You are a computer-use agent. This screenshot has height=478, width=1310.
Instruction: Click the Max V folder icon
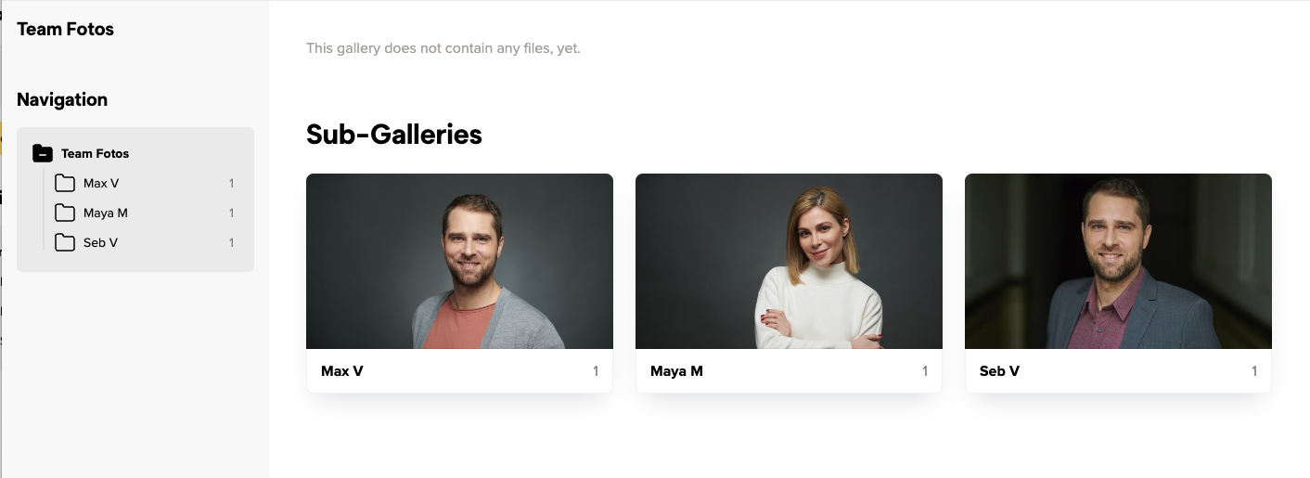click(x=65, y=183)
